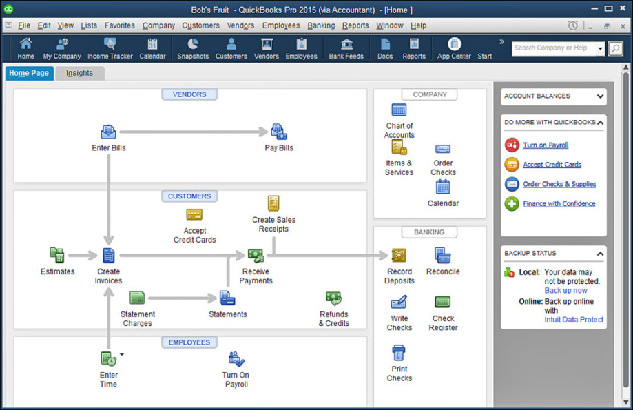Select the Enter Bills icon
The image size is (633, 410).
point(107,132)
